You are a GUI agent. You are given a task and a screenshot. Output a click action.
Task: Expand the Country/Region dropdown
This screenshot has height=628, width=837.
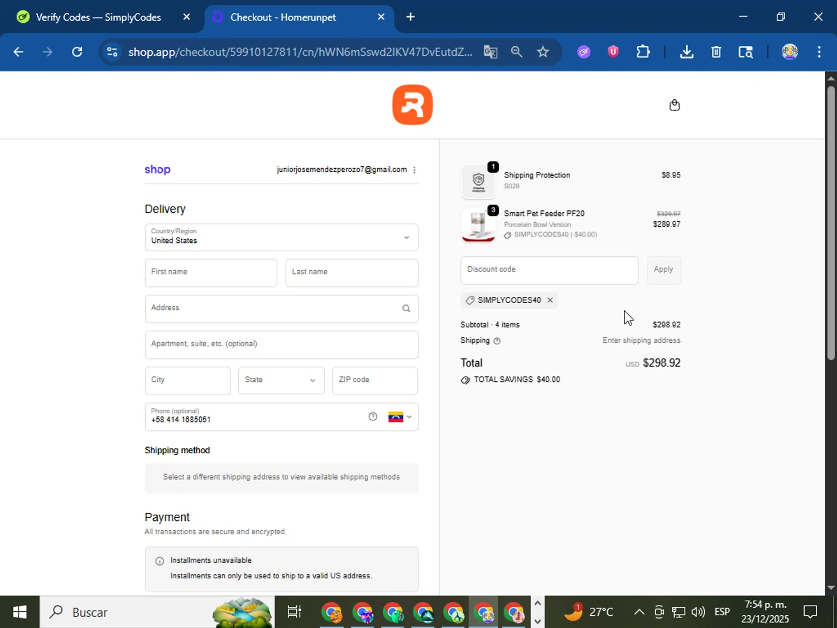(x=281, y=237)
